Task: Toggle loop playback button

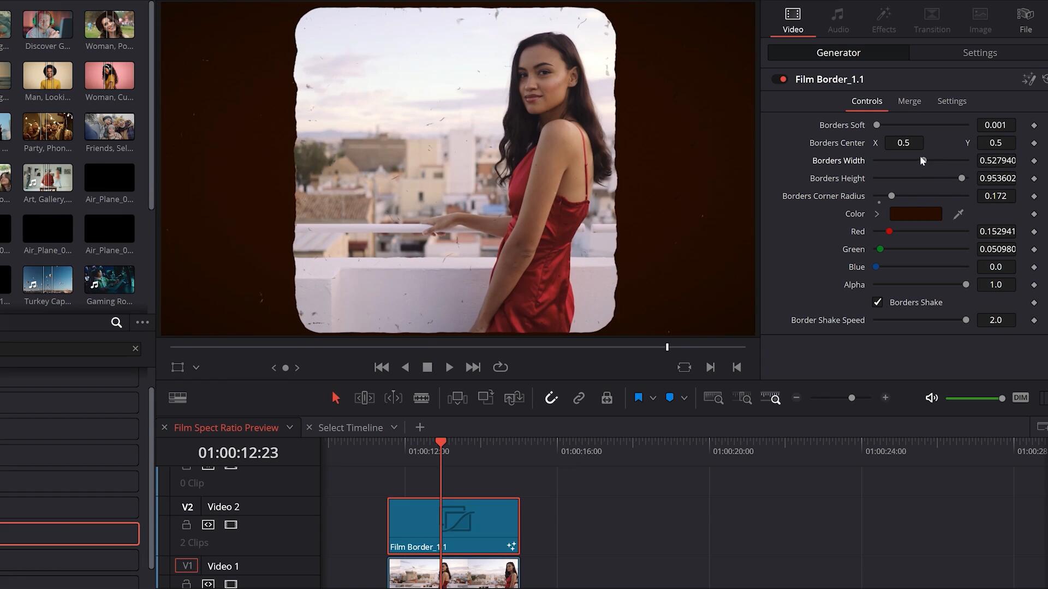Action: pos(500,368)
